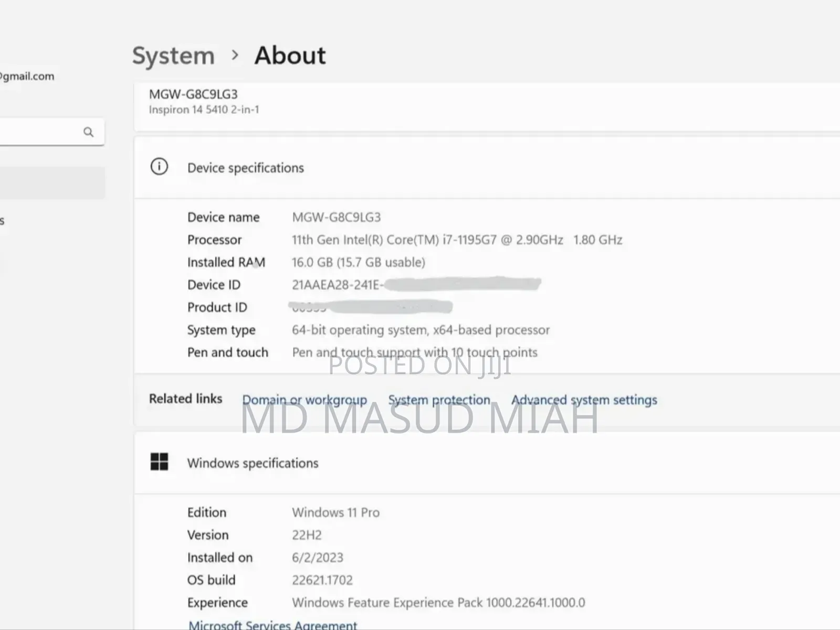The image size is (840, 630).
Task: Click the Windows specifications section header
Action: (x=253, y=463)
